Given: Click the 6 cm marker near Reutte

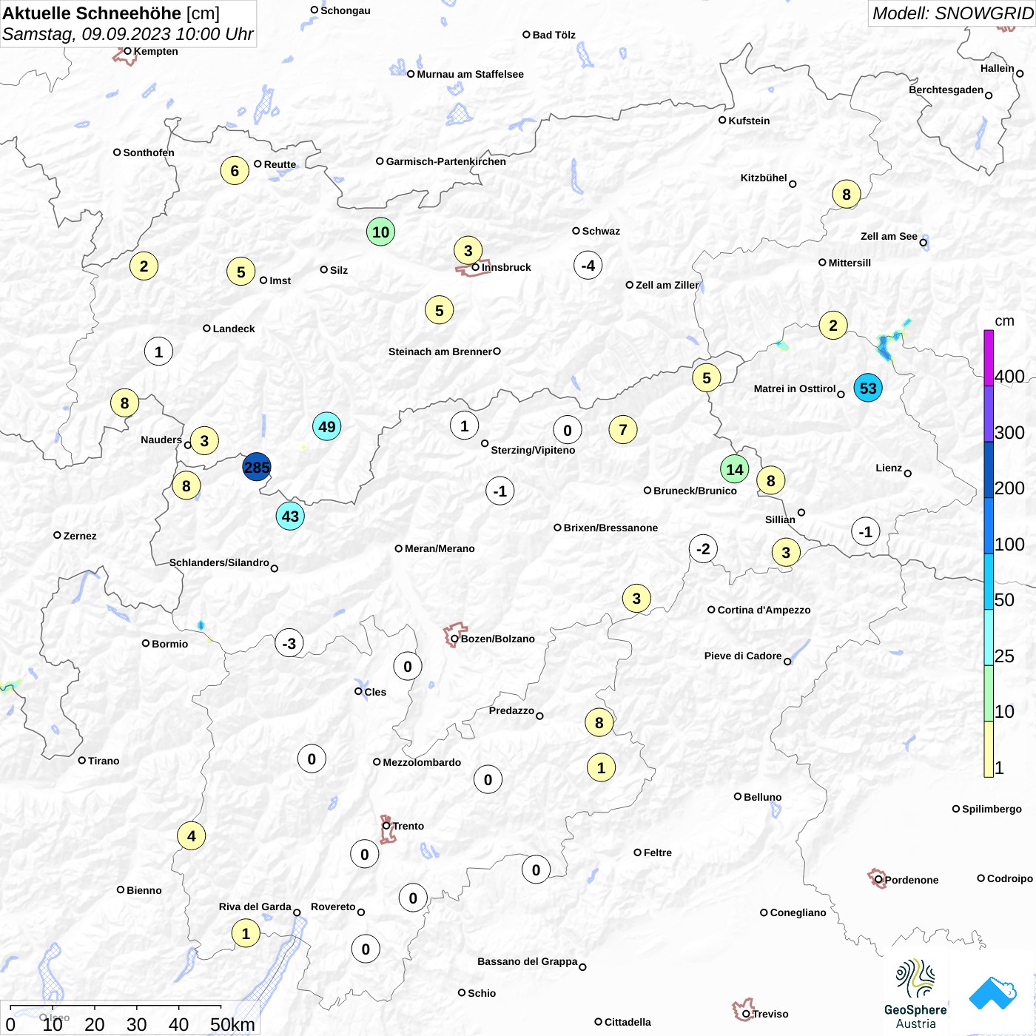Looking at the screenshot, I should [x=235, y=171].
